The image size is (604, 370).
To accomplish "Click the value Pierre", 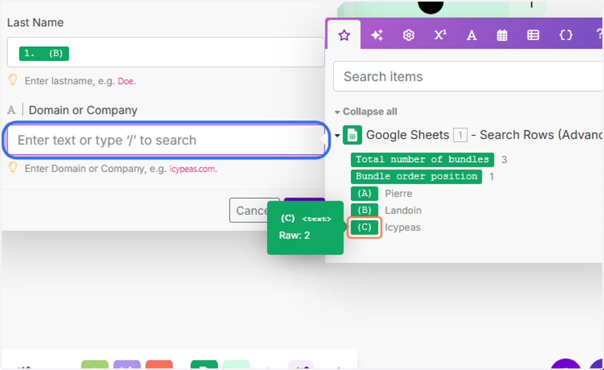I will (x=398, y=194).
